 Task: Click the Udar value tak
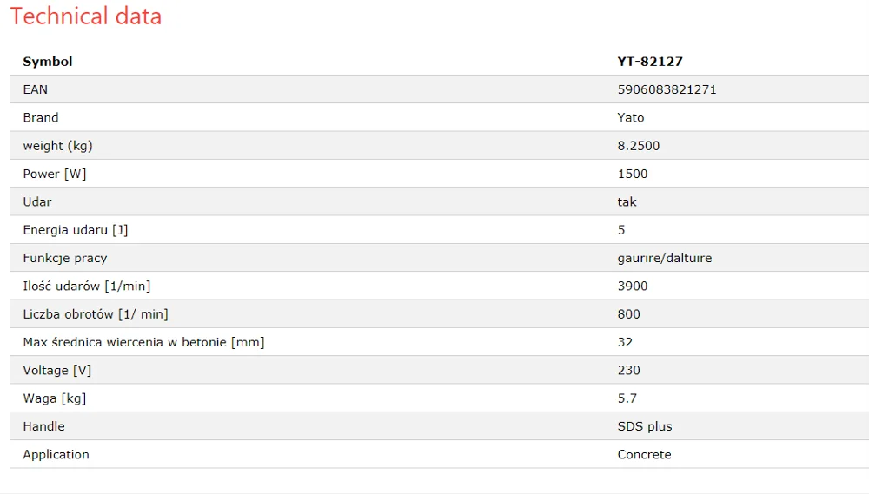[x=627, y=201]
